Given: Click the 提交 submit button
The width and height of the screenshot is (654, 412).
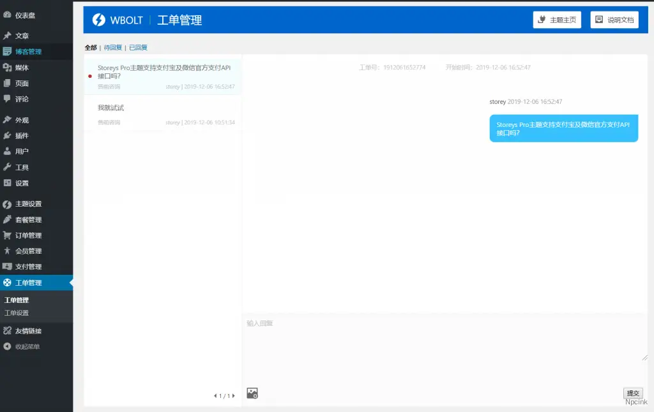Looking at the screenshot, I should click(632, 393).
